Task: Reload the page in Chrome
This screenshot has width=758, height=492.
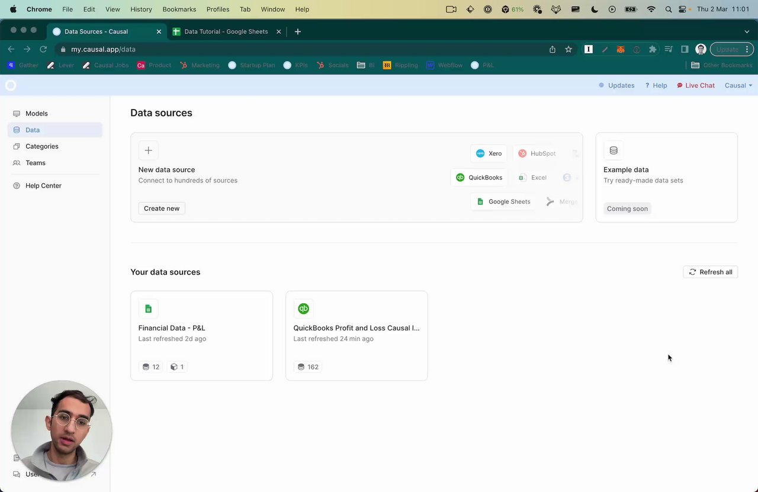Action: click(x=43, y=50)
